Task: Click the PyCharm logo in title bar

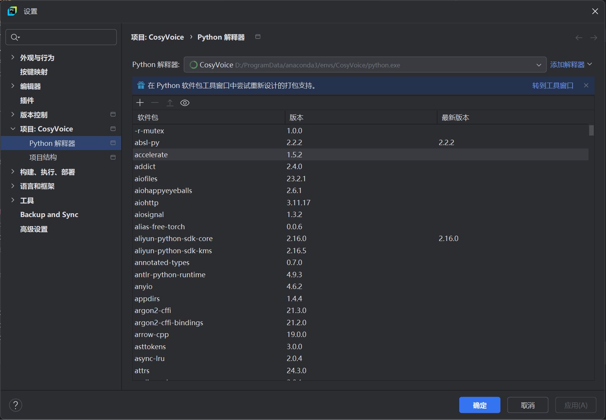Action: (12, 11)
